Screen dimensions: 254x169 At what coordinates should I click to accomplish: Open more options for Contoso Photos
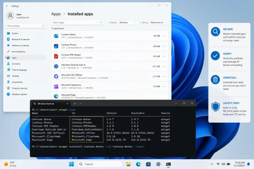coord(164,46)
